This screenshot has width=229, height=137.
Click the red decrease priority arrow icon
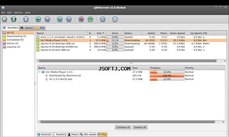(x=81, y=19)
